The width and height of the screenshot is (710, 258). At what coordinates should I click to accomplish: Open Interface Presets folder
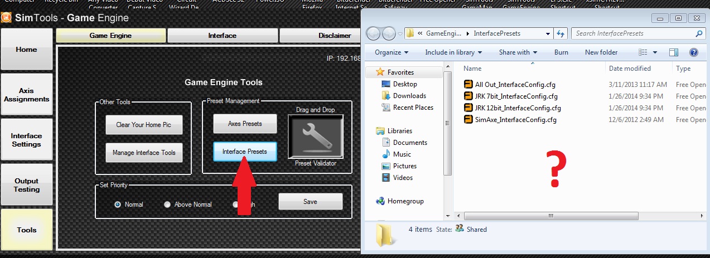pyautogui.click(x=245, y=152)
